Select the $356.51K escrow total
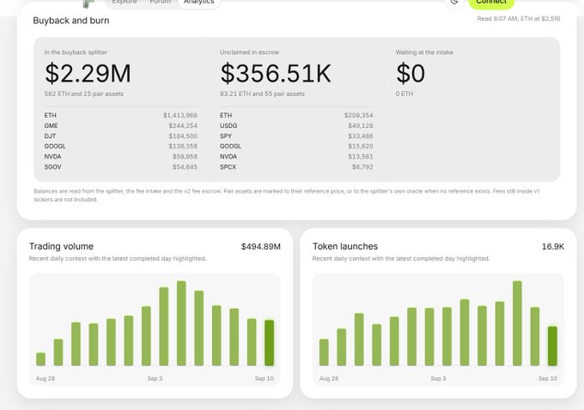 (x=276, y=73)
